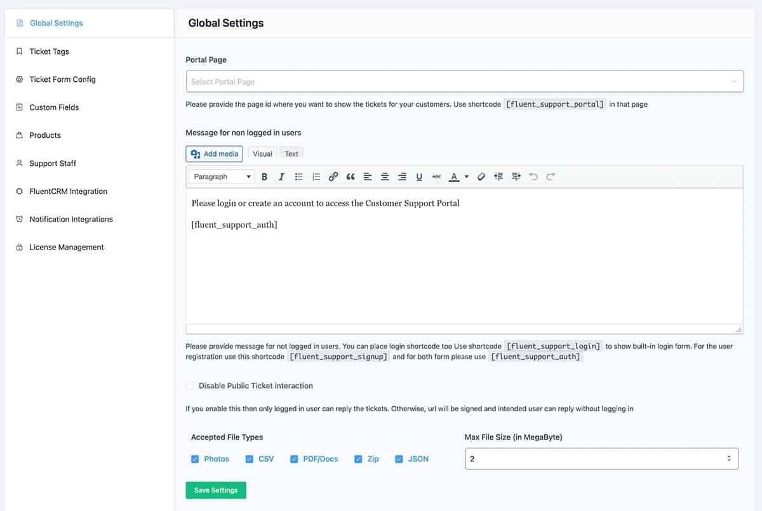Insert a numbered list
The image size is (762, 511).
pyautogui.click(x=316, y=177)
